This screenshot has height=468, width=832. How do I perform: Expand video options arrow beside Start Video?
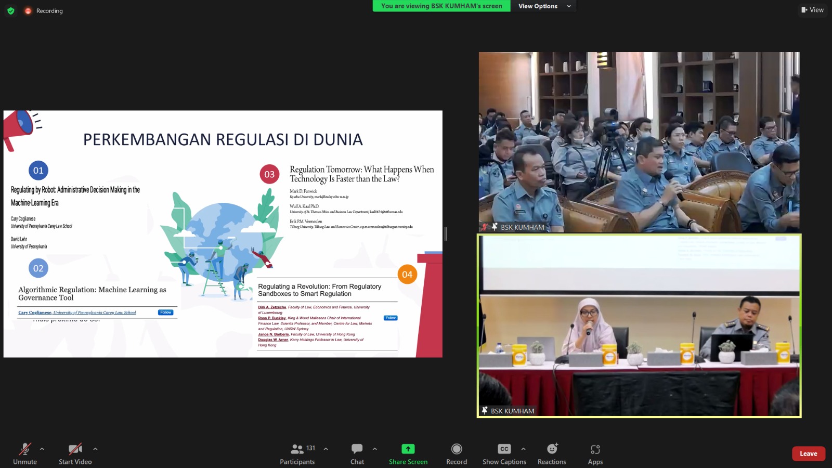click(x=95, y=449)
